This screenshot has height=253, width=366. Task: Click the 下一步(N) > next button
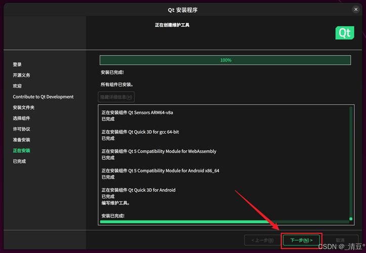301,240
